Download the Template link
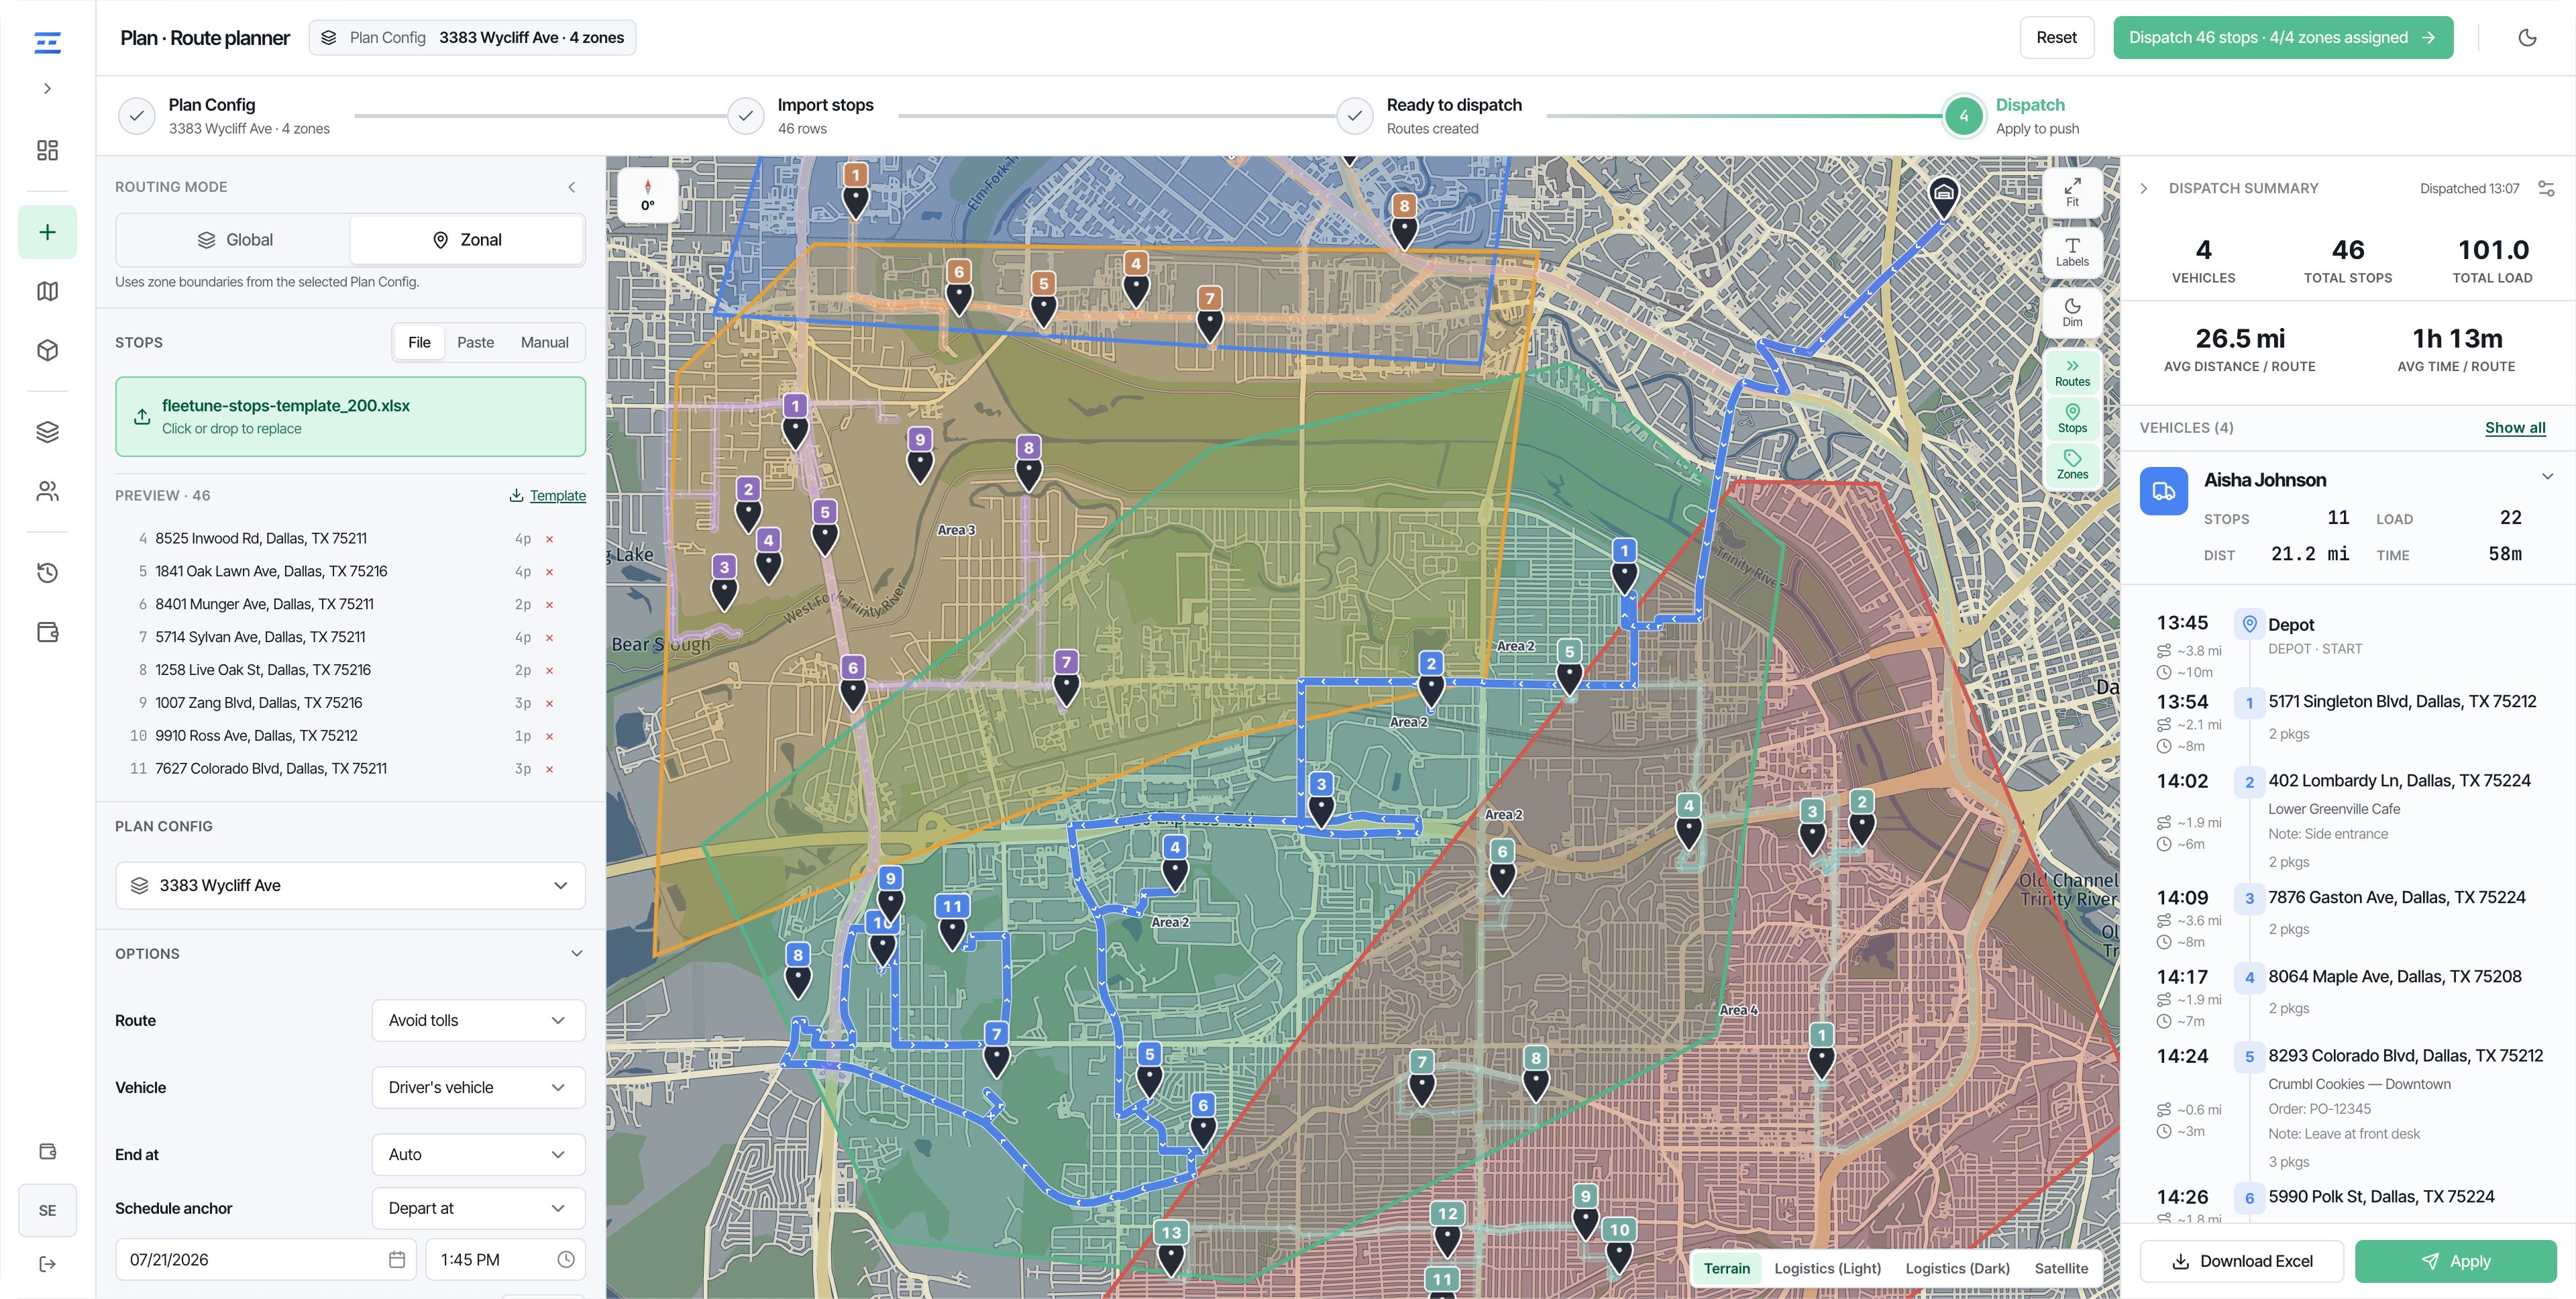The image size is (2576, 1299). click(548, 496)
